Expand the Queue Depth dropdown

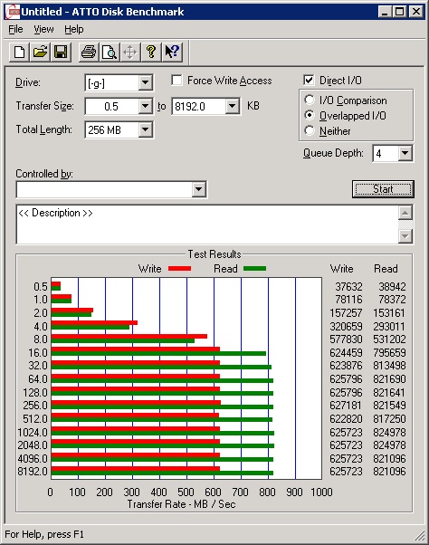[x=405, y=153]
